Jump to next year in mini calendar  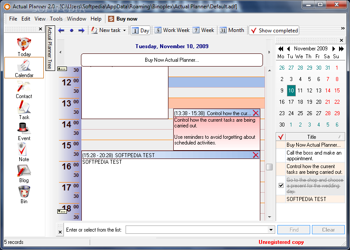[x=341, y=49]
